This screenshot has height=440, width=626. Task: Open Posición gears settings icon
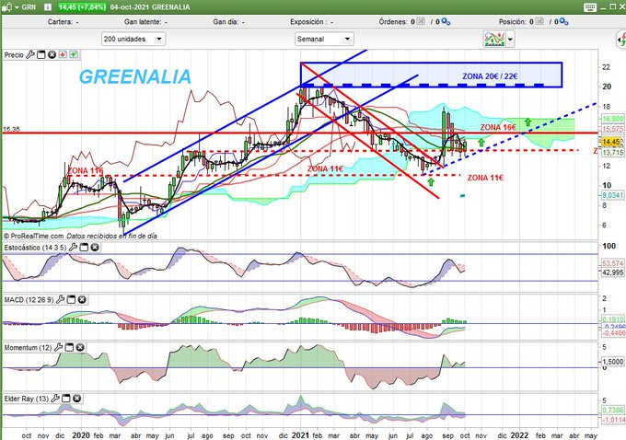click(563, 21)
